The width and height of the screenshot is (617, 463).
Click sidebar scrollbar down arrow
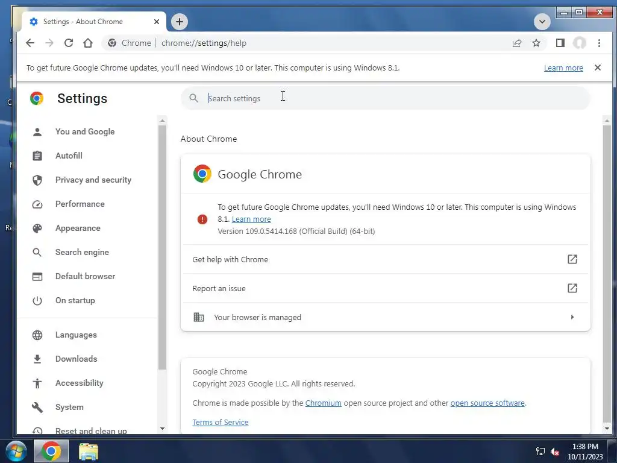click(x=162, y=429)
